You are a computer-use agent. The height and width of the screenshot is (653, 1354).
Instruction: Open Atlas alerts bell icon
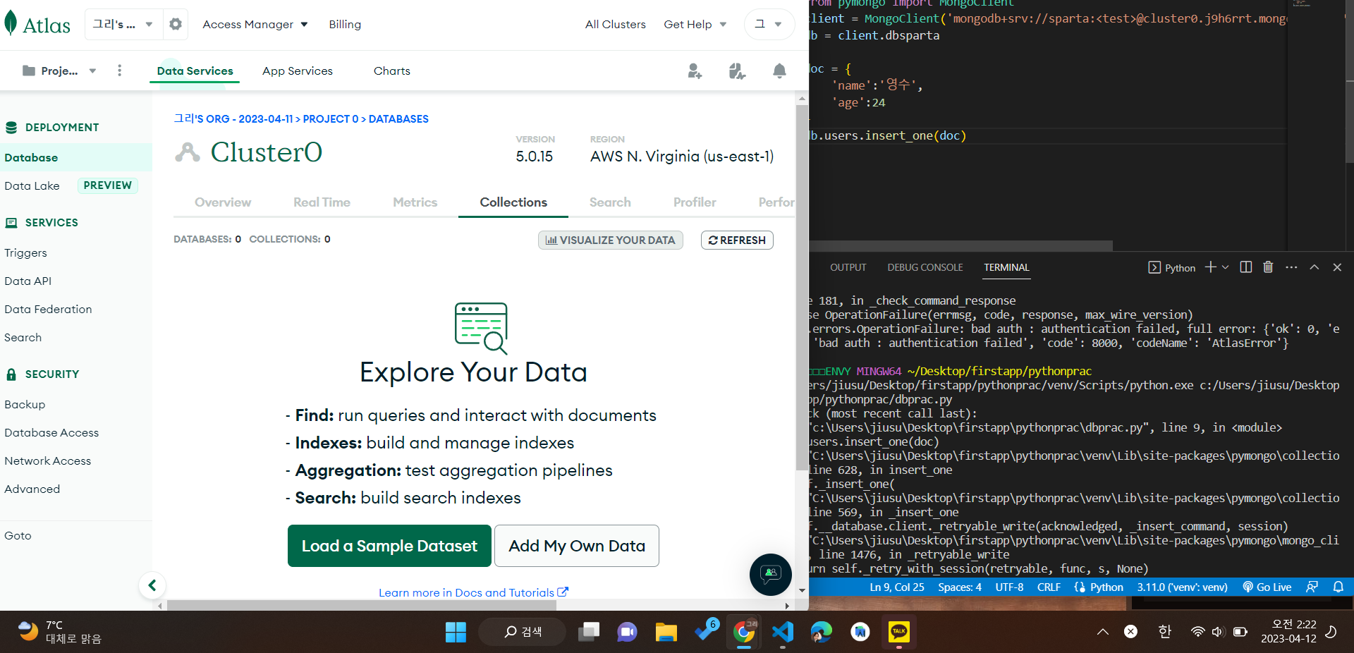[x=779, y=71]
